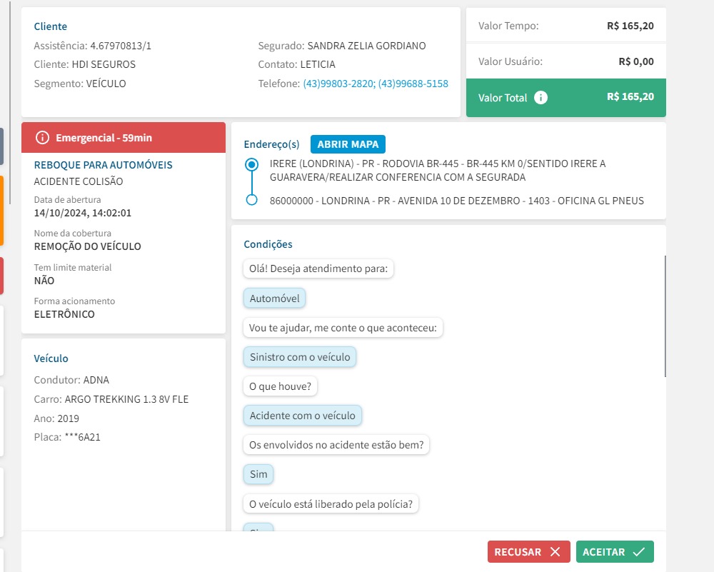This screenshot has width=714, height=572.
Task: Select the orange tab on left edge
Action: pyautogui.click(x=2, y=211)
